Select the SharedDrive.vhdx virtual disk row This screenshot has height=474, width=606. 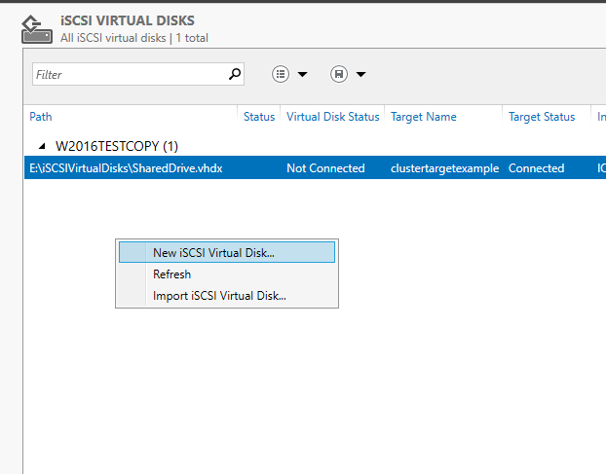(127, 168)
